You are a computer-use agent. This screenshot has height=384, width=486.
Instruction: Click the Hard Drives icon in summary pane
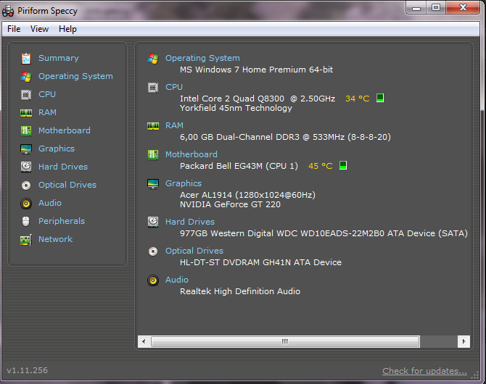click(153, 222)
